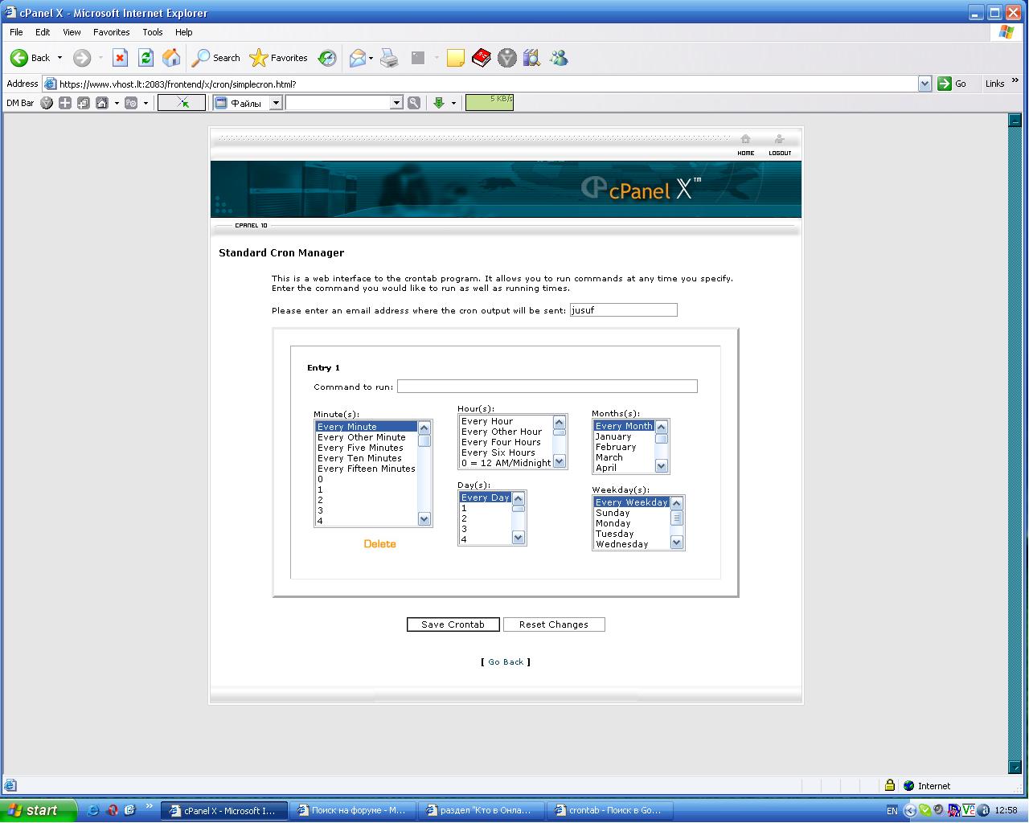
Task: Click the VNC tray icon
Action: coord(968,810)
